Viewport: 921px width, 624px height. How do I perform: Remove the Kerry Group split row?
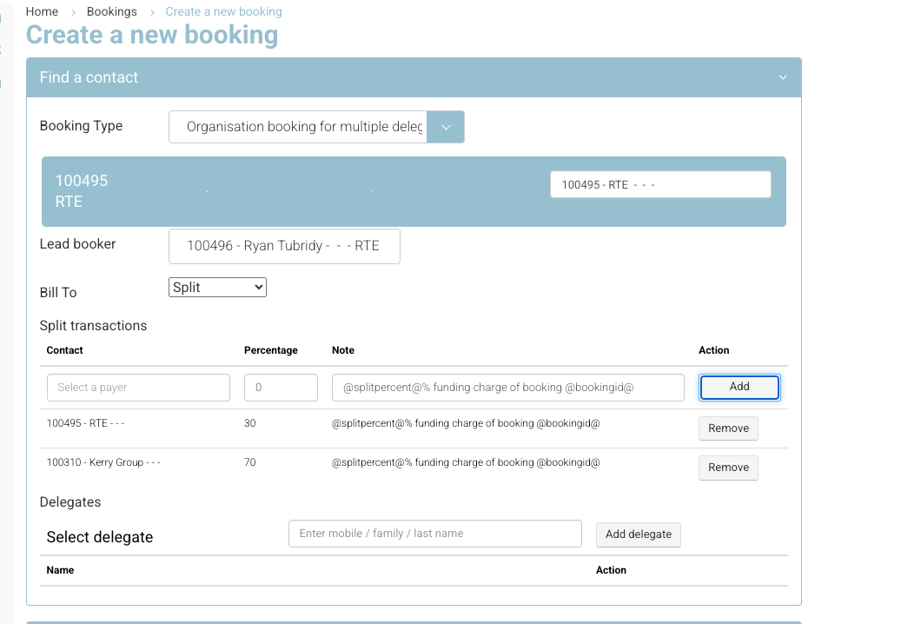click(728, 468)
